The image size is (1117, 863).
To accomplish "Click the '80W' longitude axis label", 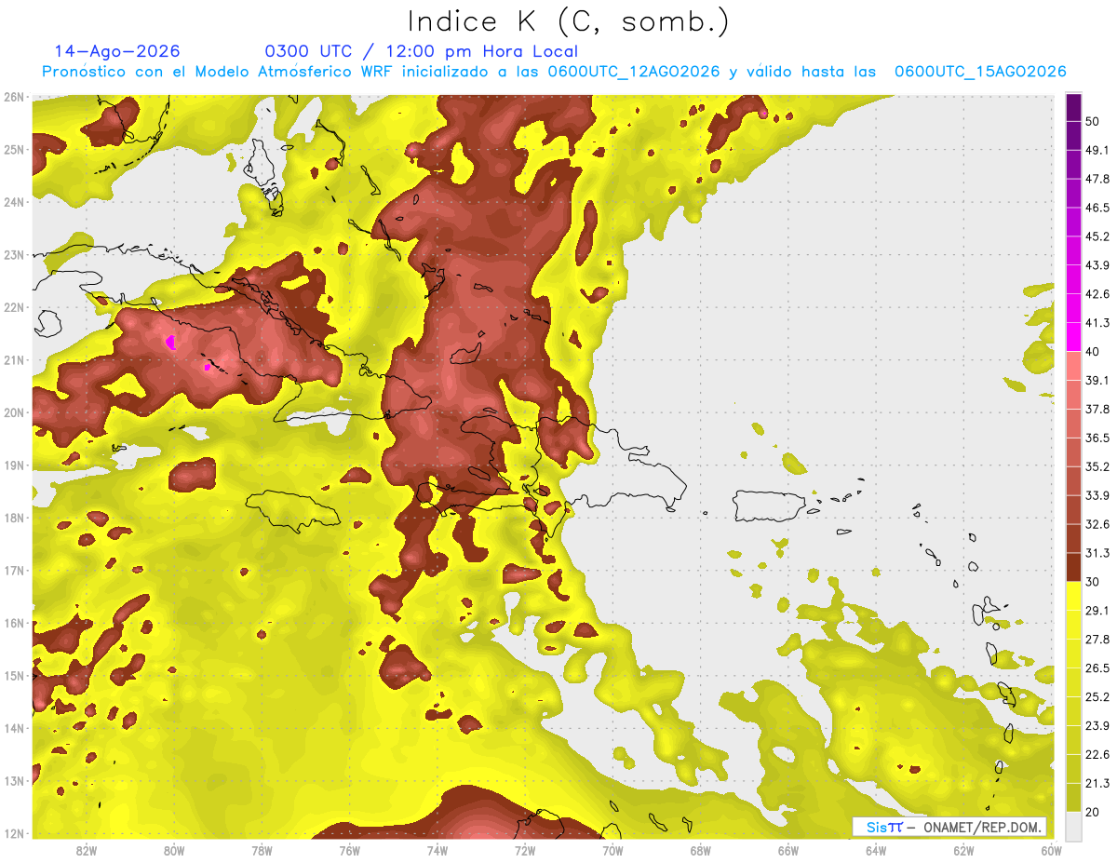I will (x=174, y=851).
